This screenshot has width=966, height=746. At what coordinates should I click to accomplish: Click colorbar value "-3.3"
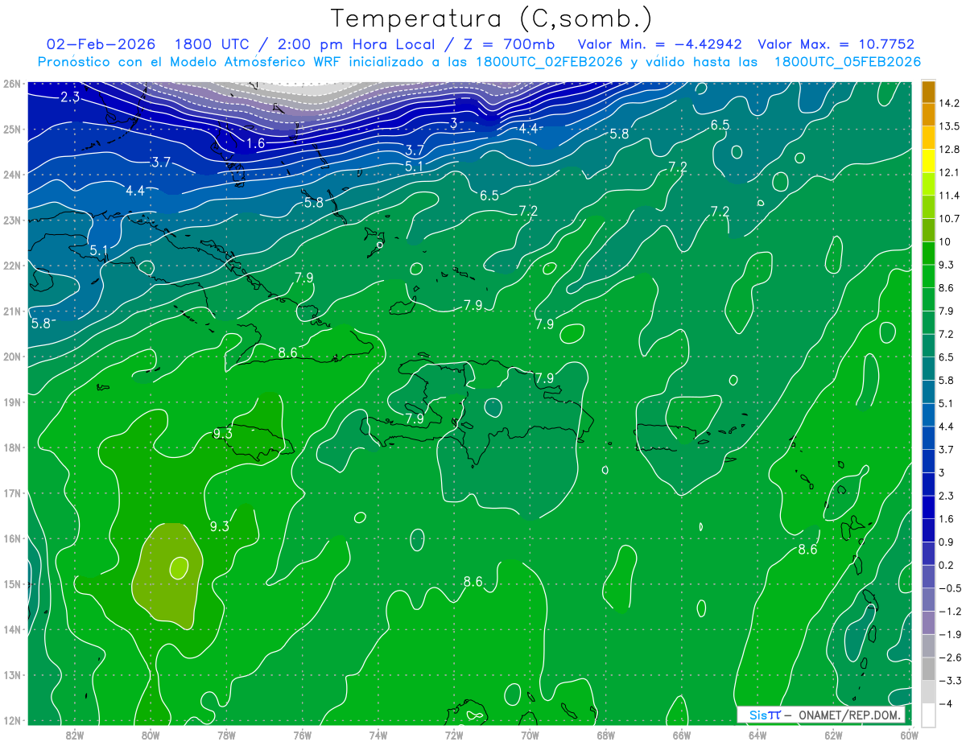pyautogui.click(x=949, y=680)
